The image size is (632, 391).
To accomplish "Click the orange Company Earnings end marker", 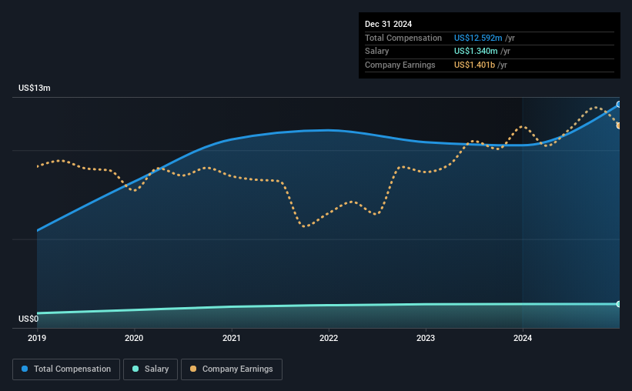I will (x=619, y=125).
